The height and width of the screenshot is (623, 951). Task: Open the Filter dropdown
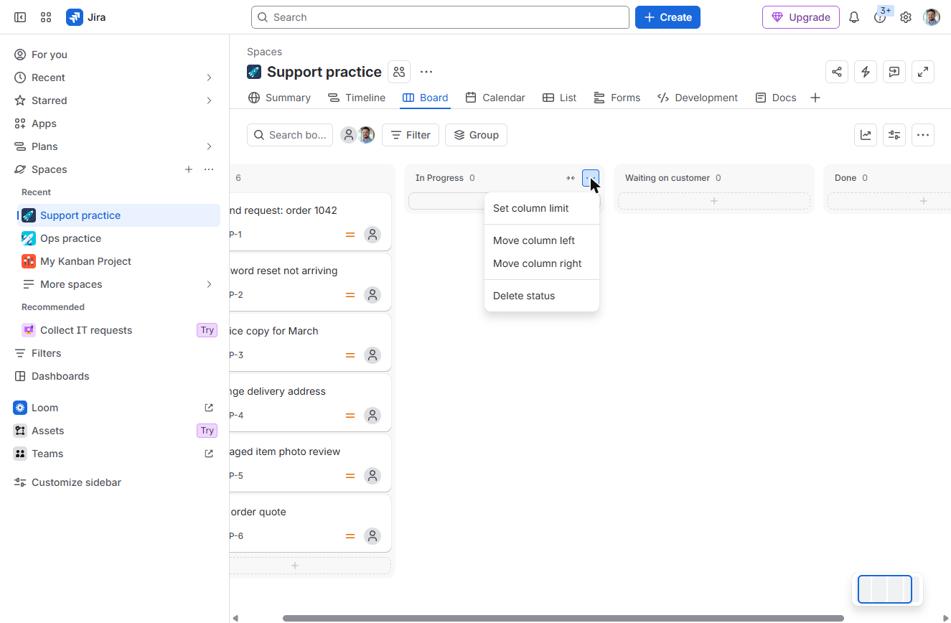411,135
